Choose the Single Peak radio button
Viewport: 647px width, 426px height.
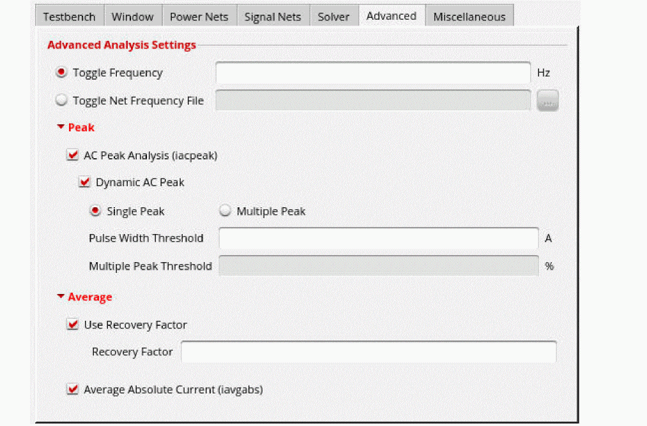tap(96, 211)
